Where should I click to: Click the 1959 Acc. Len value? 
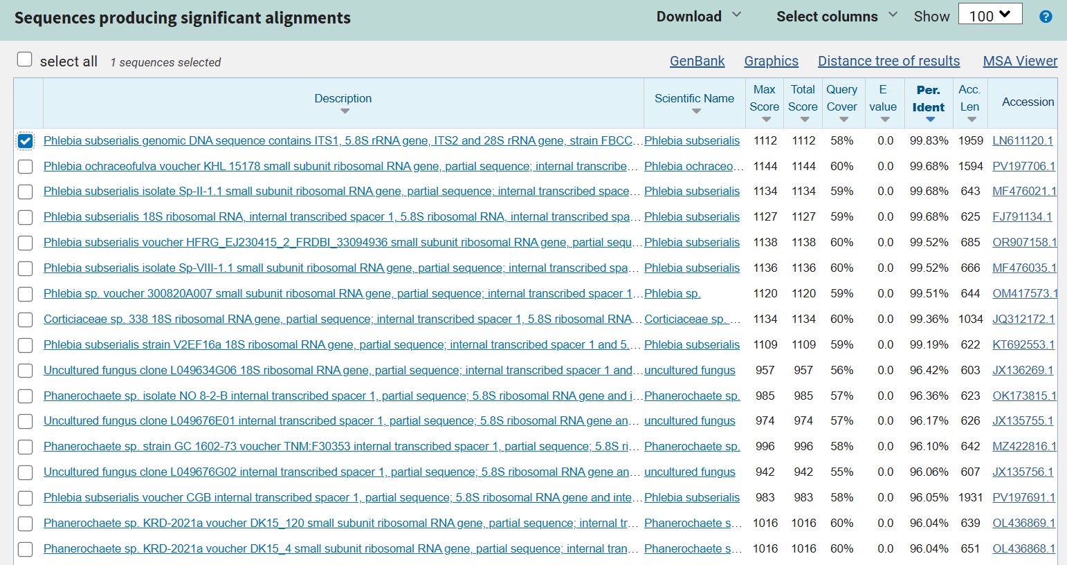click(970, 140)
